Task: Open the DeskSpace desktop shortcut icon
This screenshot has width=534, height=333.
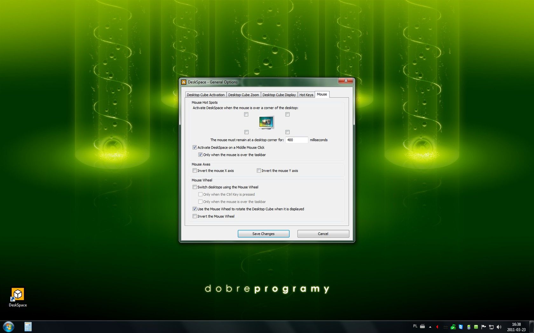Action: [17, 297]
